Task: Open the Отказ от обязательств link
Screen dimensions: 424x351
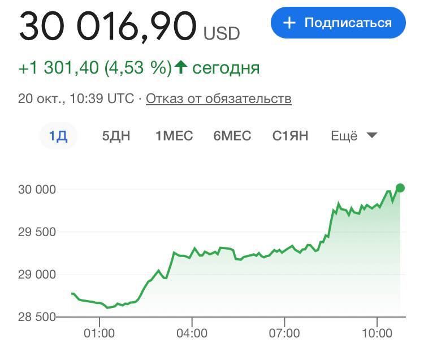Action: tap(219, 99)
